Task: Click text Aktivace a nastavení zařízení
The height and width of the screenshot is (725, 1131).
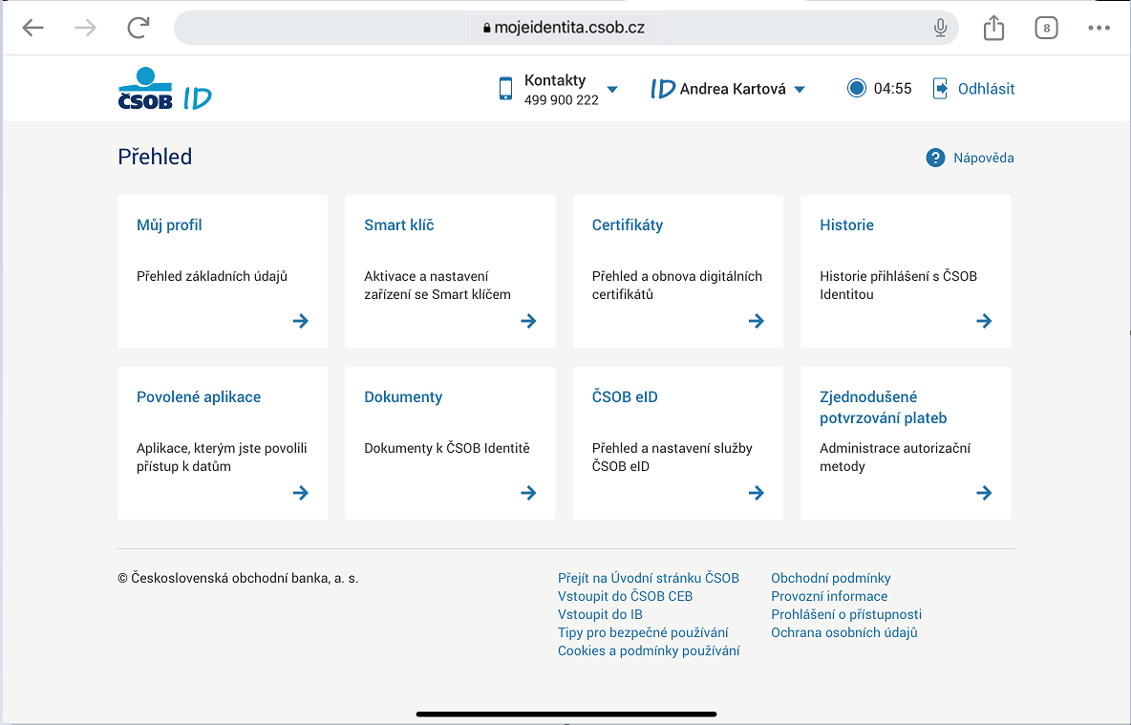Action: [437, 285]
